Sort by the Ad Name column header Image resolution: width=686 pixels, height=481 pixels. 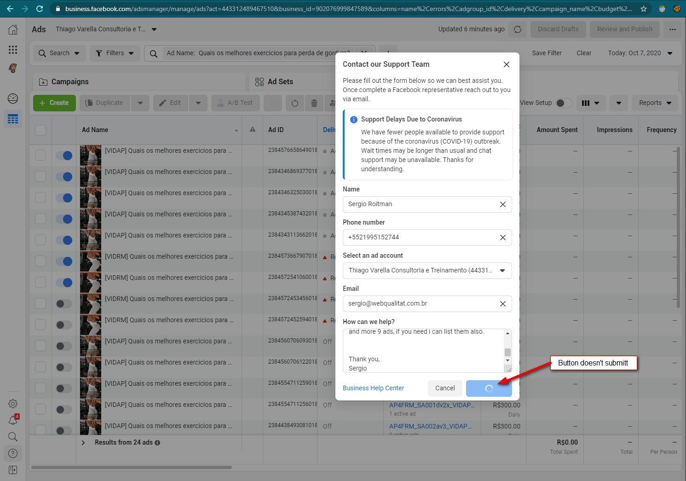[x=95, y=130]
